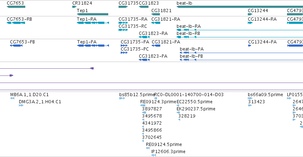303x157 pixels.
Task: Click the CG31735 gene label
Action: (x=129, y=3)
